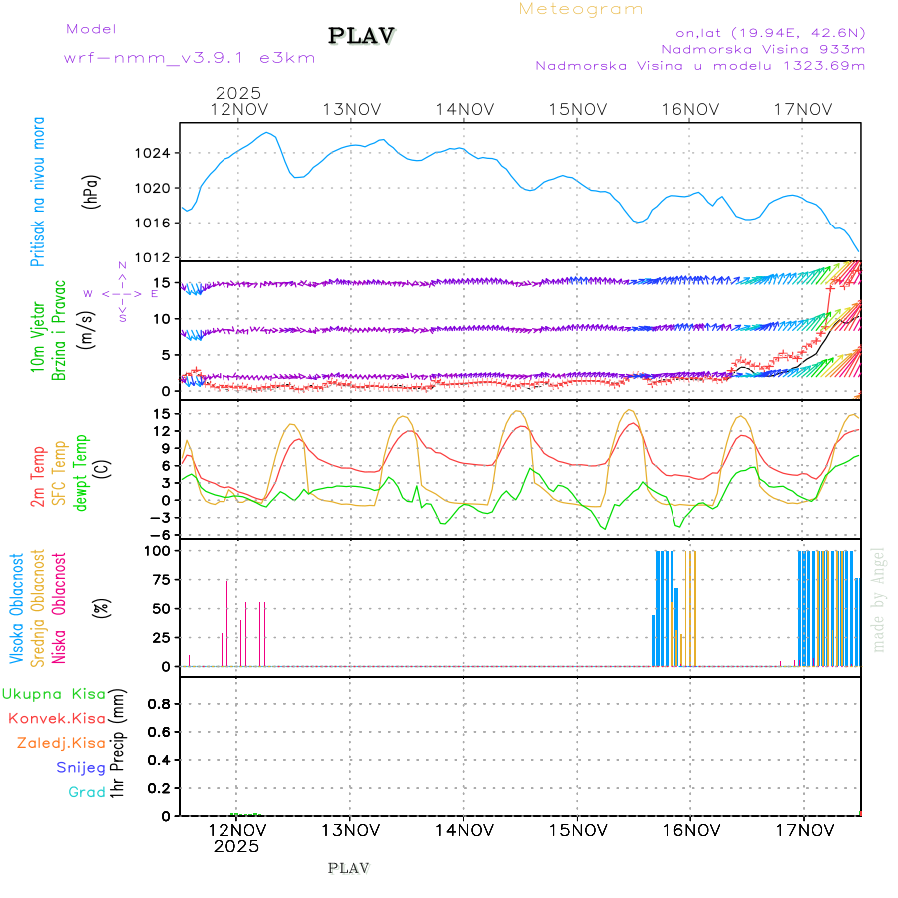
Task: Select the Ukupna Kisa legend entry
Action: [54, 694]
